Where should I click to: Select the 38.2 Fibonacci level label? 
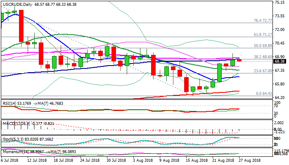[x=263, y=57]
